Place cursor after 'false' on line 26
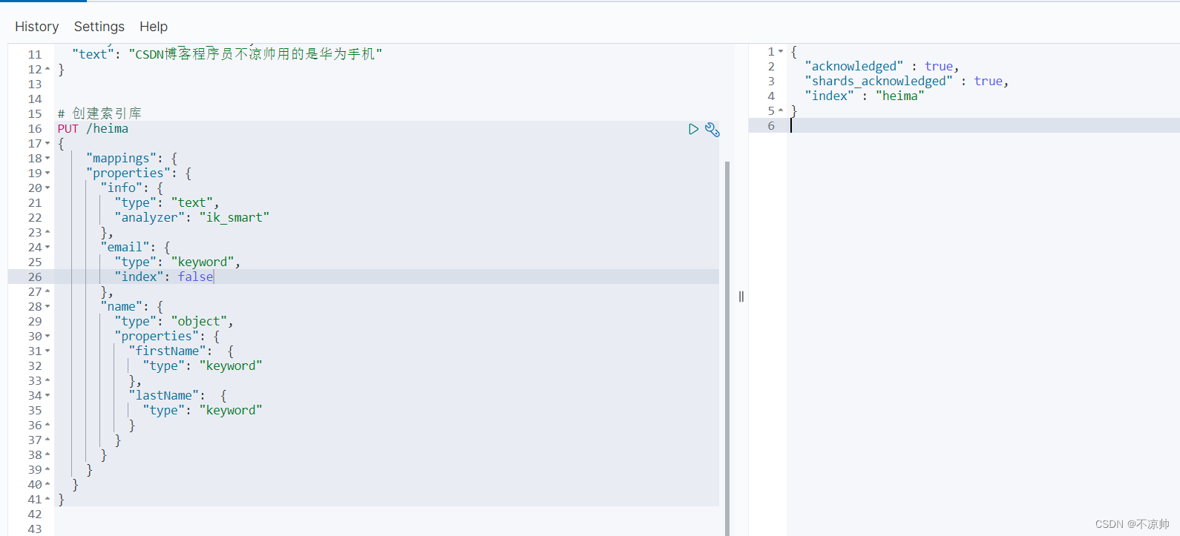The image size is (1180, 536). tap(214, 277)
